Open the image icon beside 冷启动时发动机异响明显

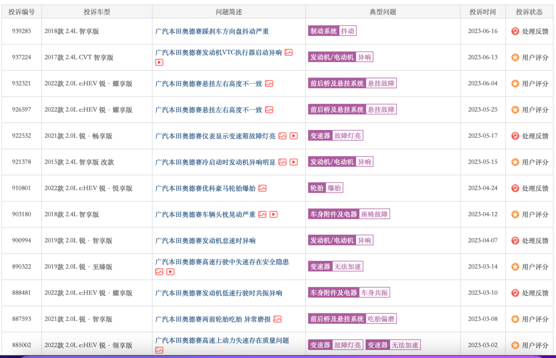pos(282,162)
